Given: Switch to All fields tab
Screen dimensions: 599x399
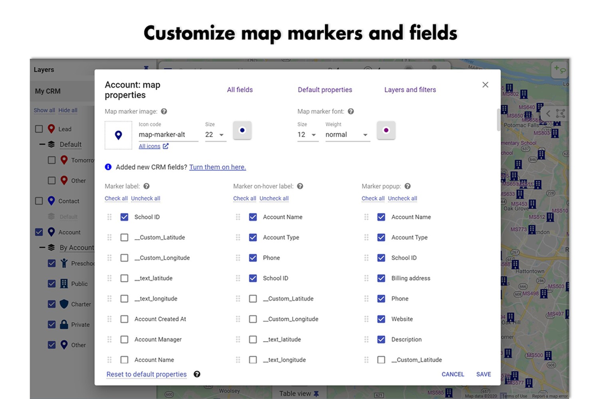Looking at the screenshot, I should click(x=240, y=90).
